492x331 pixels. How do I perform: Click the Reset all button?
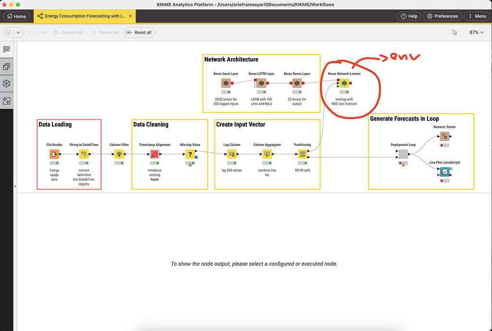[138, 32]
